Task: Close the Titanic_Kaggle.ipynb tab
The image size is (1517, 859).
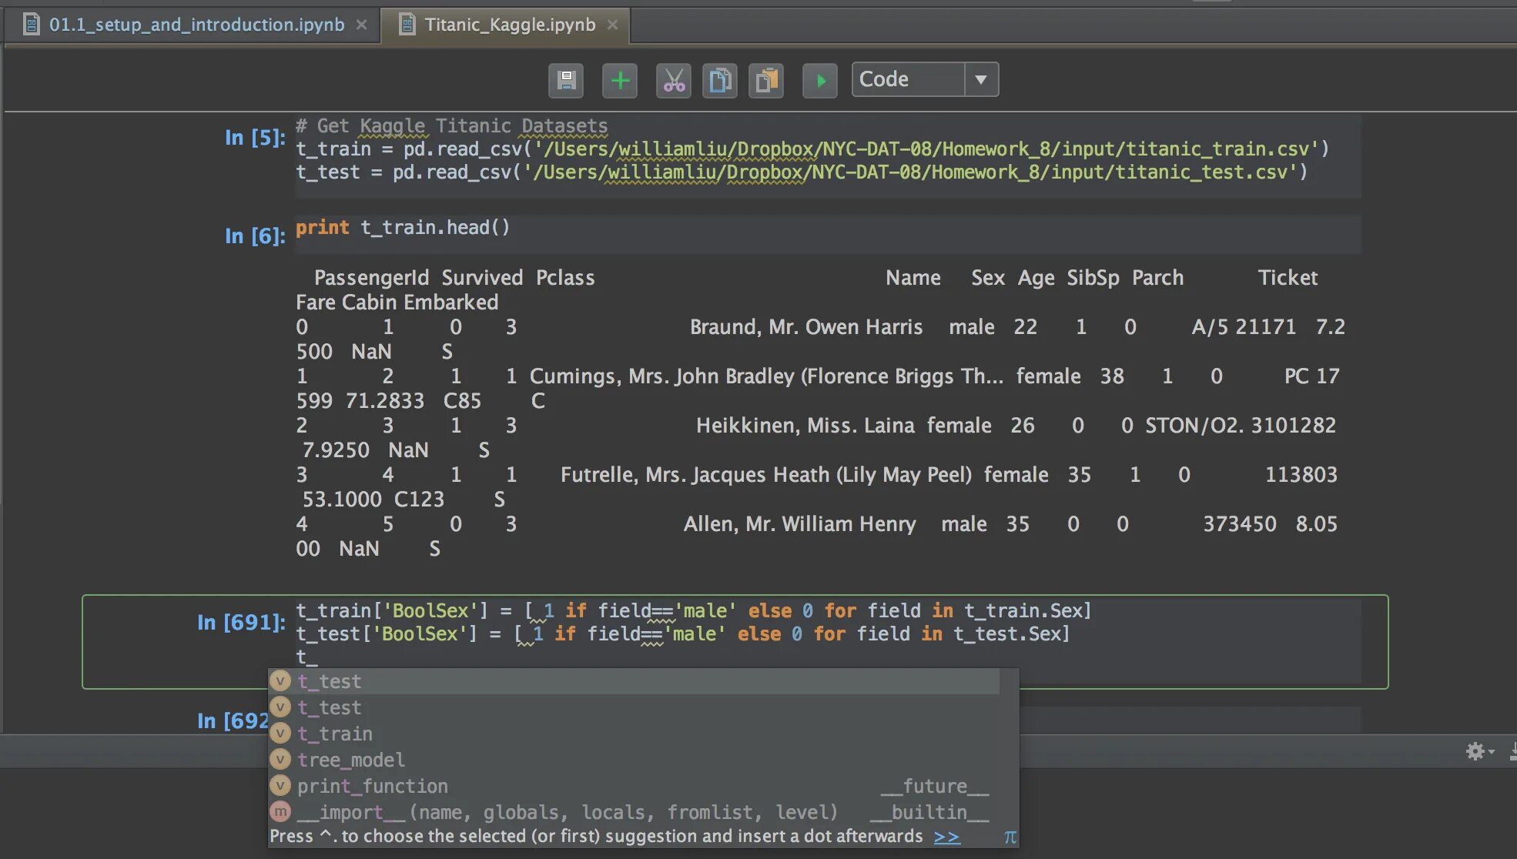Action: tap(612, 25)
